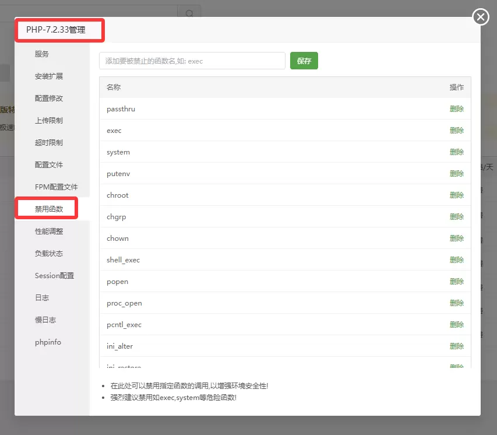The height and width of the screenshot is (435, 497).
Task: Delete the shell_exec row
Action: pyautogui.click(x=456, y=260)
